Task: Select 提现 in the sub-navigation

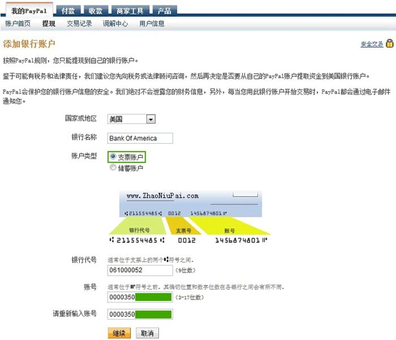Action: pos(48,24)
